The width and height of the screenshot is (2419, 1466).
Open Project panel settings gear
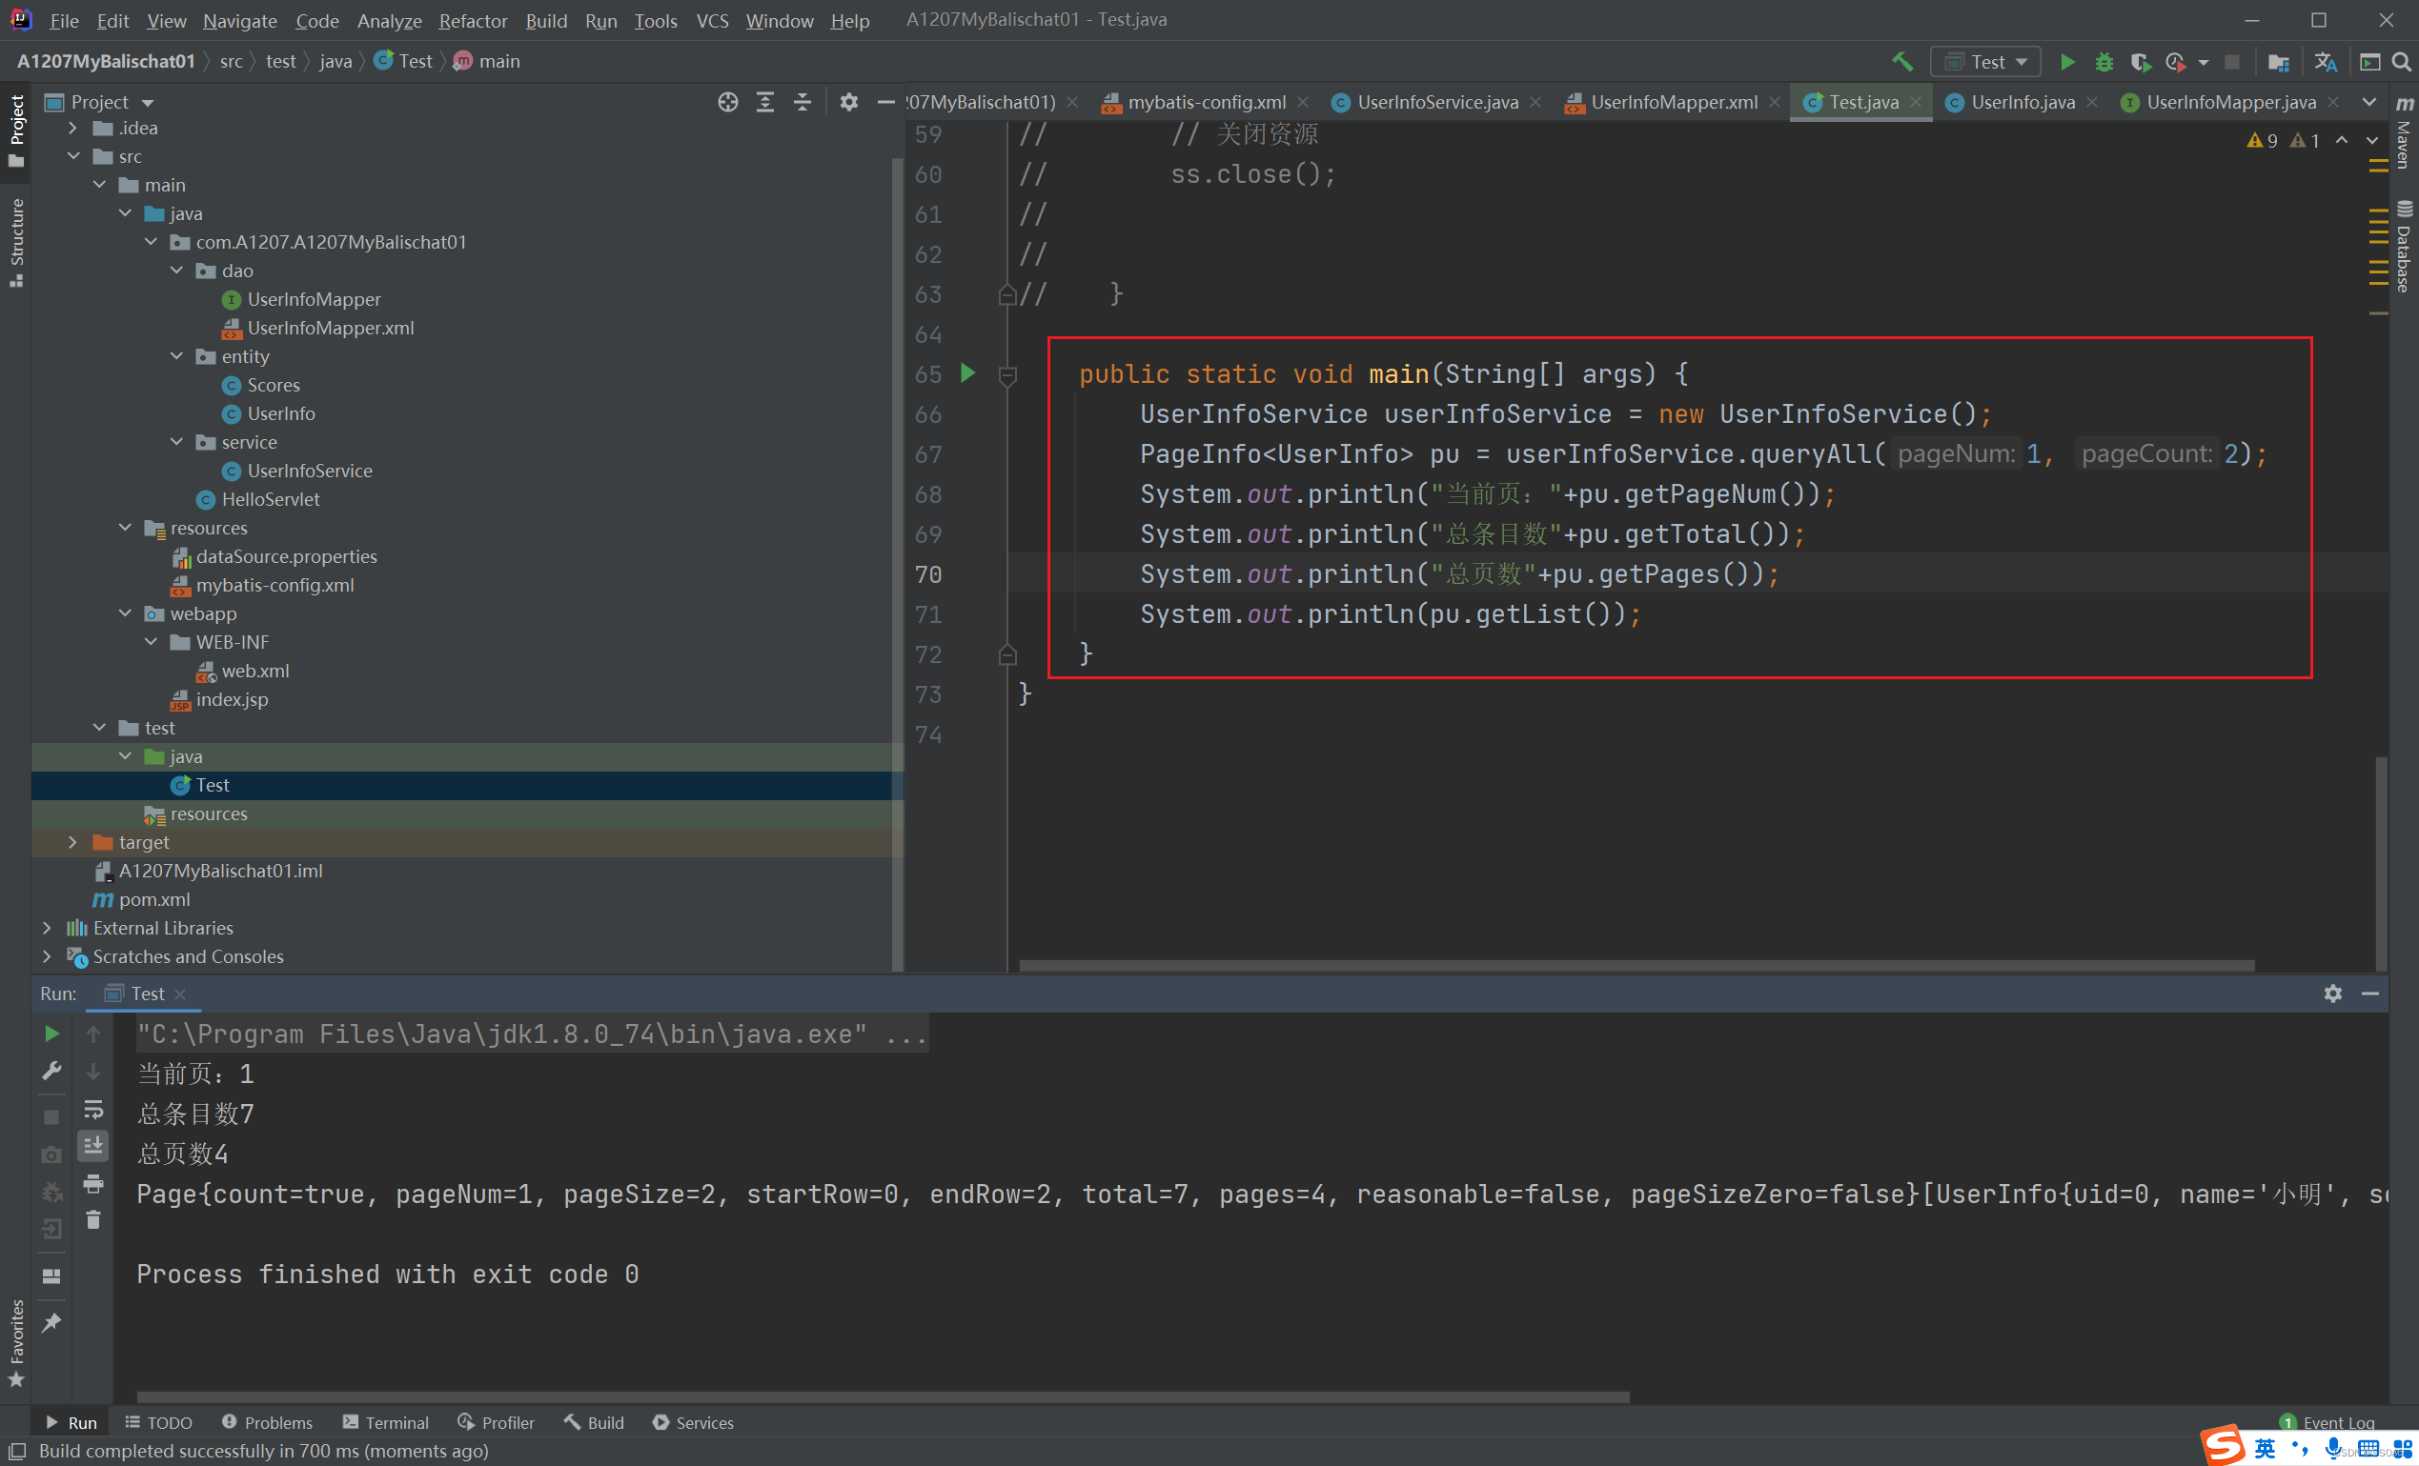click(x=849, y=102)
